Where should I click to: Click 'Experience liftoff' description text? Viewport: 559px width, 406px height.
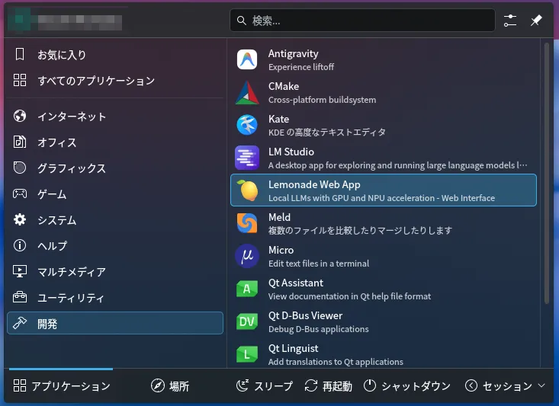click(301, 67)
